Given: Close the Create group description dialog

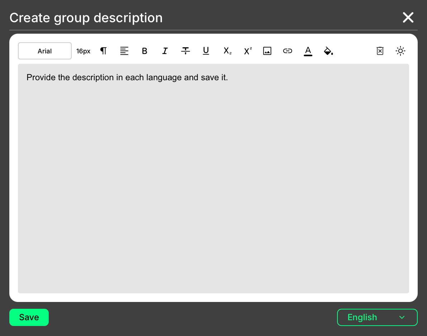Looking at the screenshot, I should [408, 18].
